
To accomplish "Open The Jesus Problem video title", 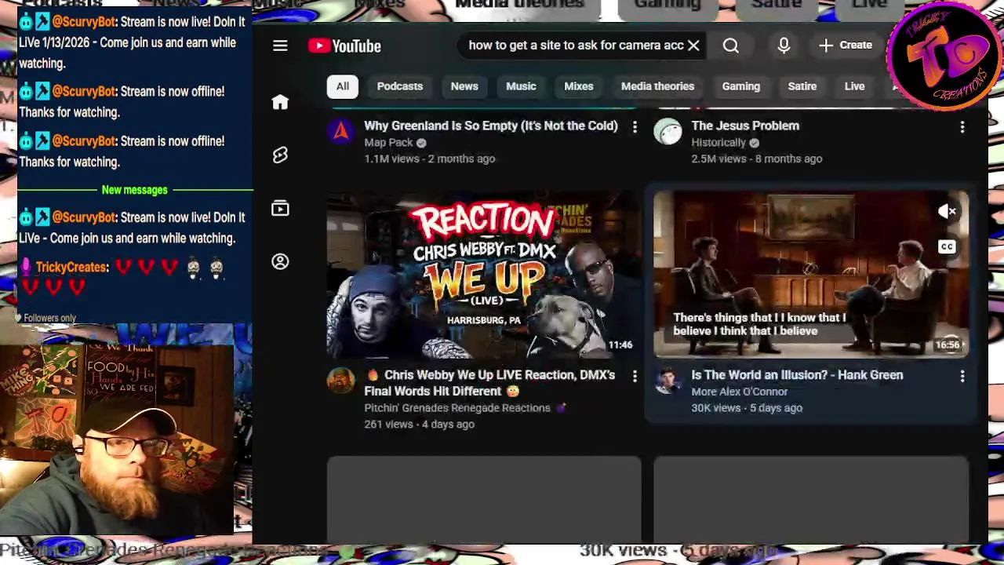I will (745, 126).
